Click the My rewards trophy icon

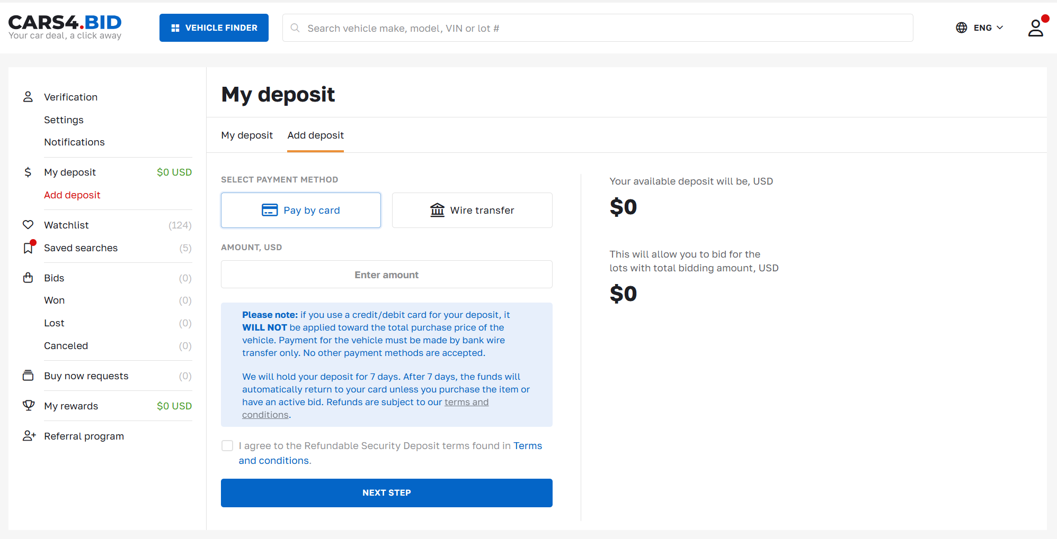click(28, 406)
